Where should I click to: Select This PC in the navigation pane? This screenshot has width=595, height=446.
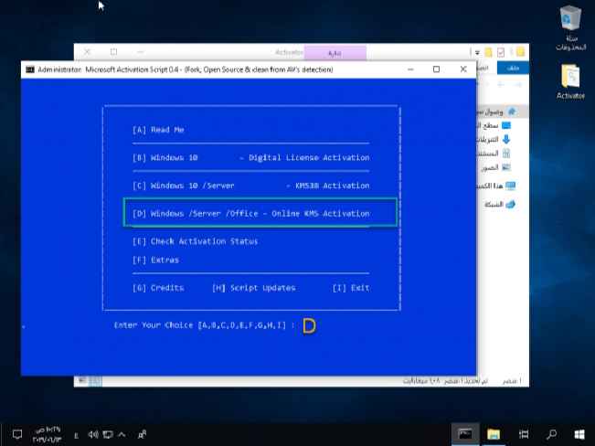tap(509, 185)
